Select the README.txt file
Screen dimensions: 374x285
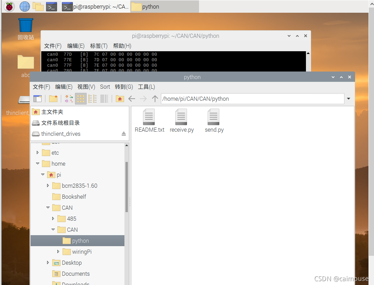(x=149, y=121)
